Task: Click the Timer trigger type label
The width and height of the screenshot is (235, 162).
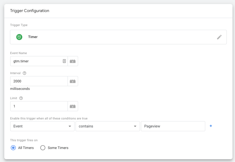Action: point(33,37)
